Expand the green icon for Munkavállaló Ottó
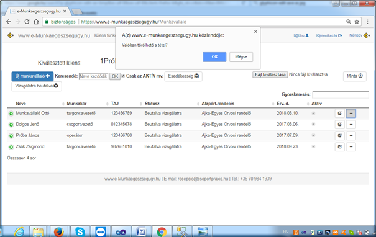 coord(11,114)
